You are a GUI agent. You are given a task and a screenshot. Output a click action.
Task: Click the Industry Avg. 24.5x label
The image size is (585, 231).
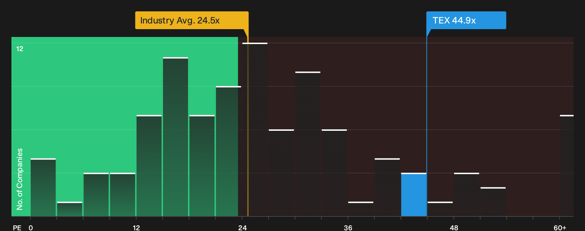192,20
